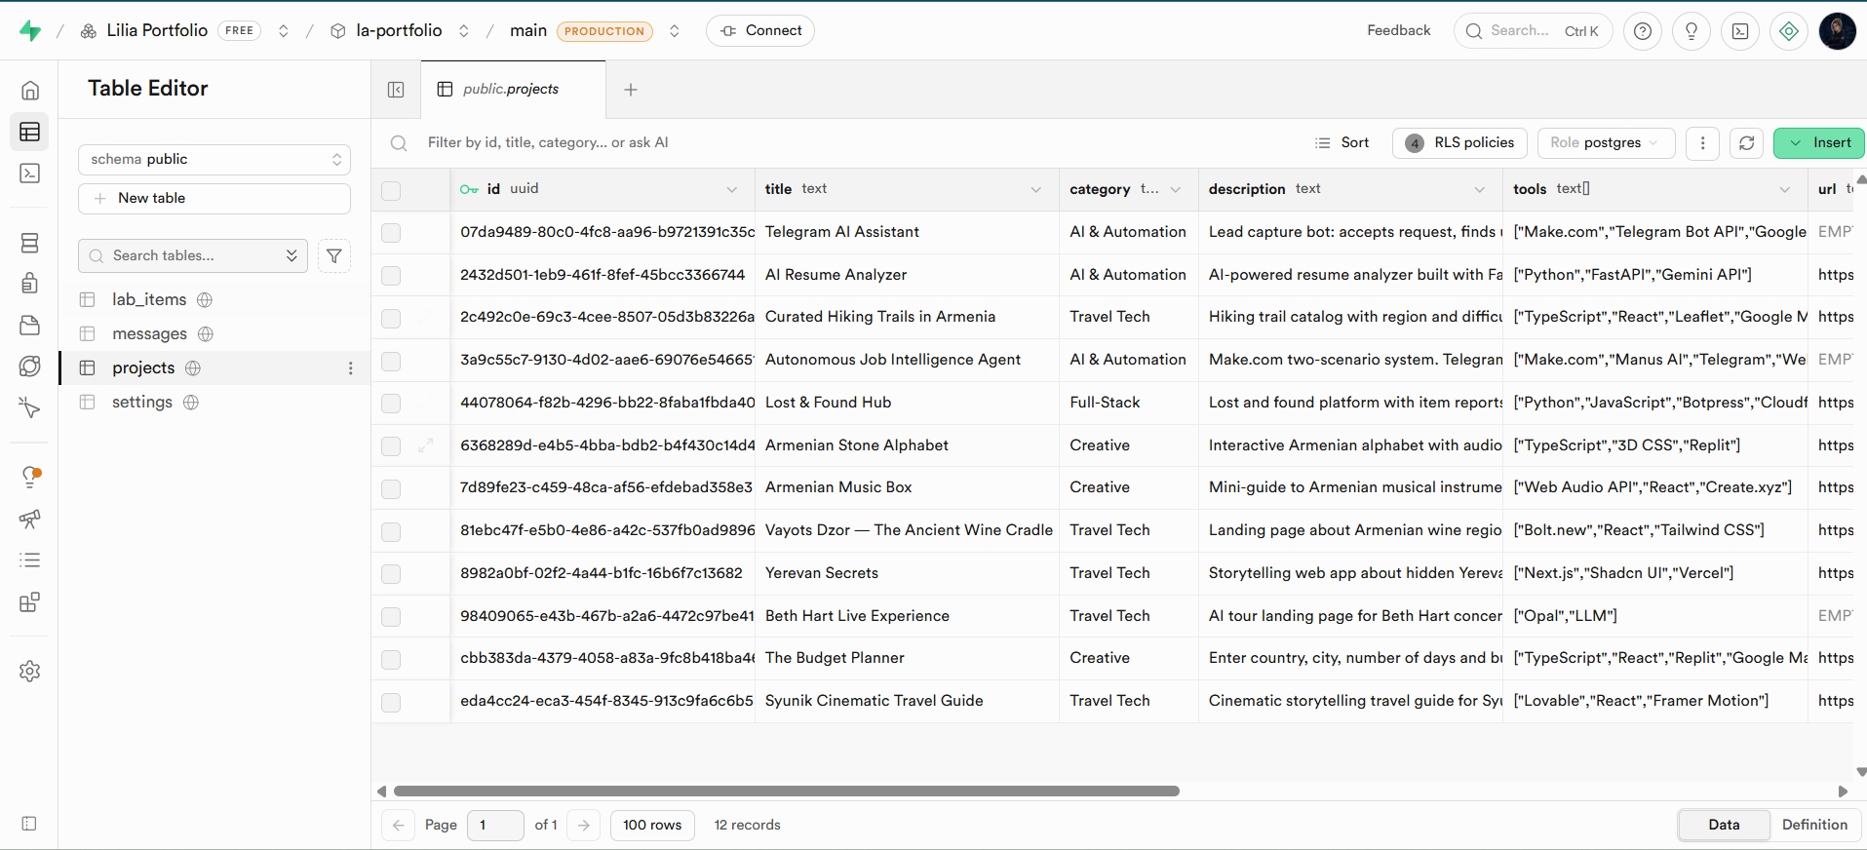Open the Integrations icon in sidebar
Image resolution: width=1867 pixels, height=850 pixels.
click(30, 601)
